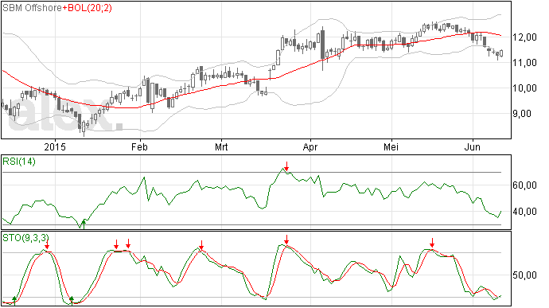Click the SBM Offshore chart title
Image resolution: width=549 pixels, height=308 pixels.
pos(32,8)
